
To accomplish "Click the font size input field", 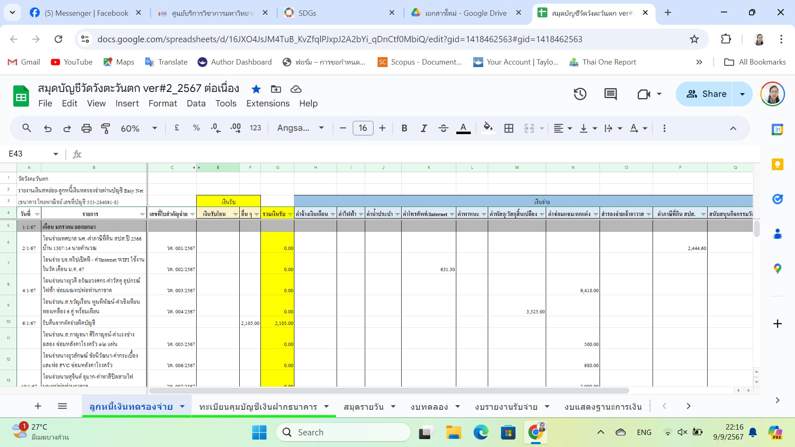I will pos(363,128).
